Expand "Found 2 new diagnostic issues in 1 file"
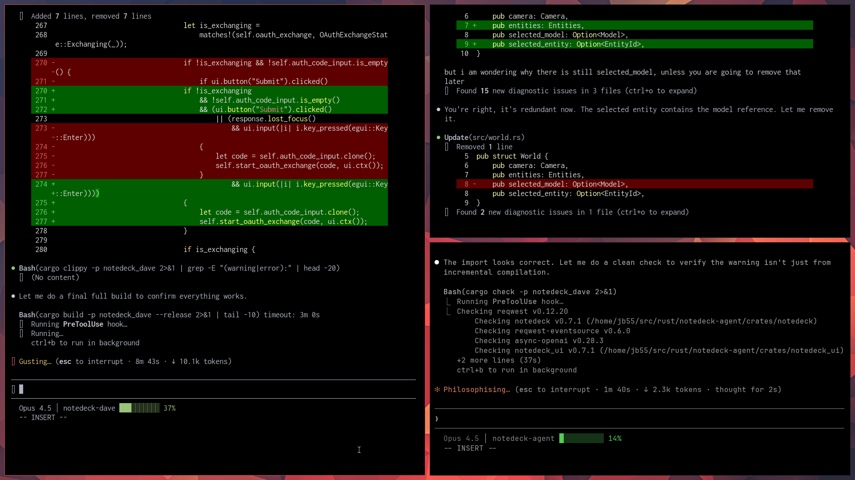855x480 pixels. [572, 212]
